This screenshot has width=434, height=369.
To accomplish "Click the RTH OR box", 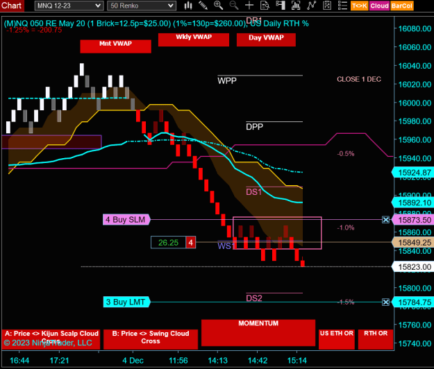I will pos(376,339).
